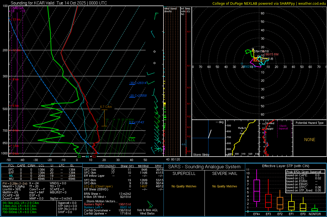The width and height of the screenshot is (327, 217).
Task: Click the SEVERE HAIL analog heading
Action: tap(224, 173)
